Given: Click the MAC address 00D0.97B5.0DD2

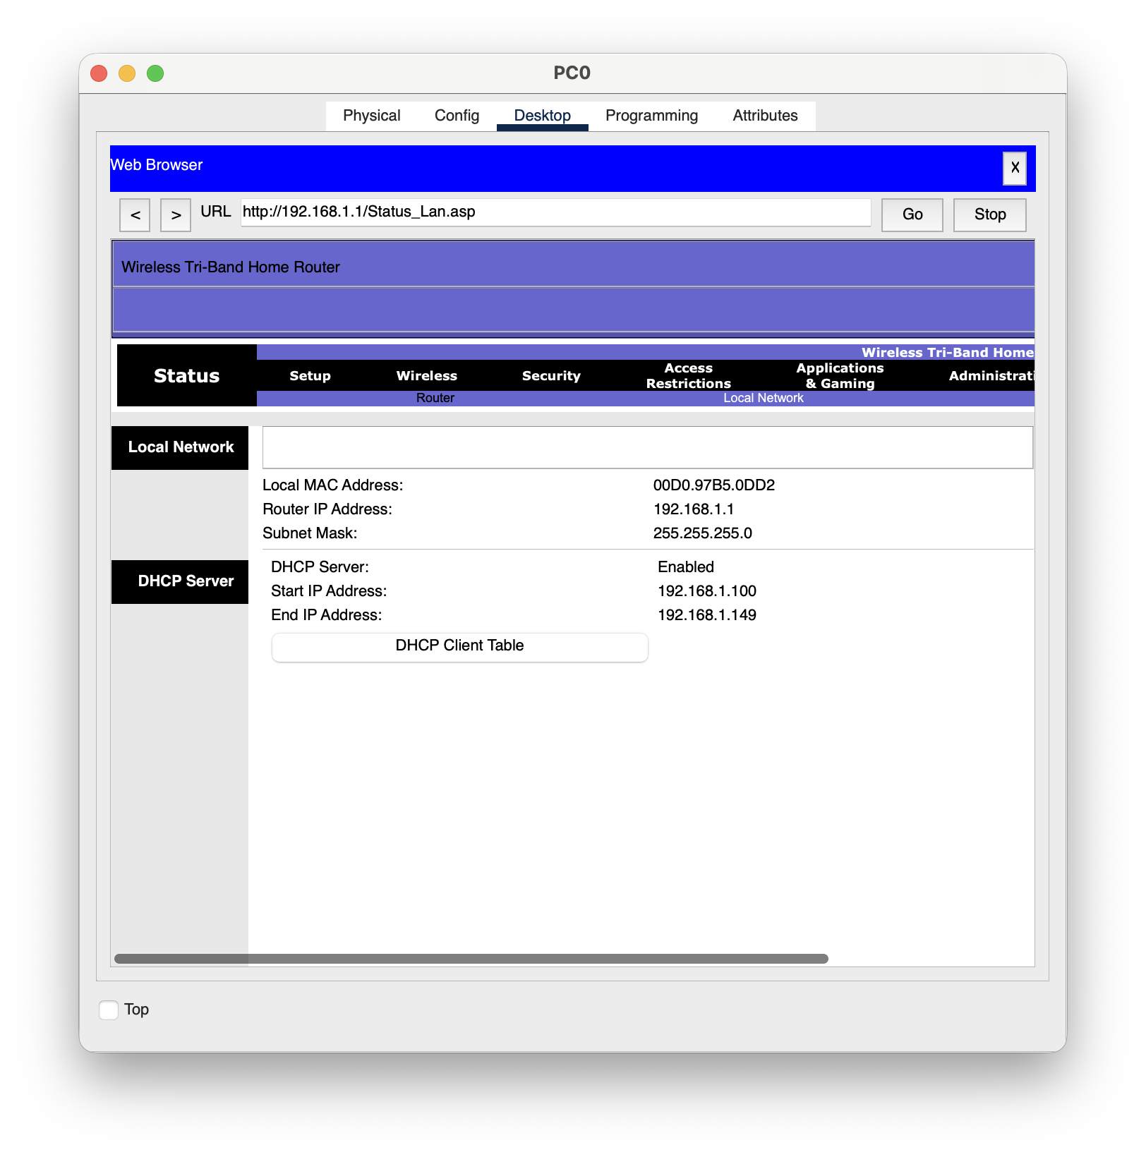Looking at the screenshot, I should pos(713,485).
